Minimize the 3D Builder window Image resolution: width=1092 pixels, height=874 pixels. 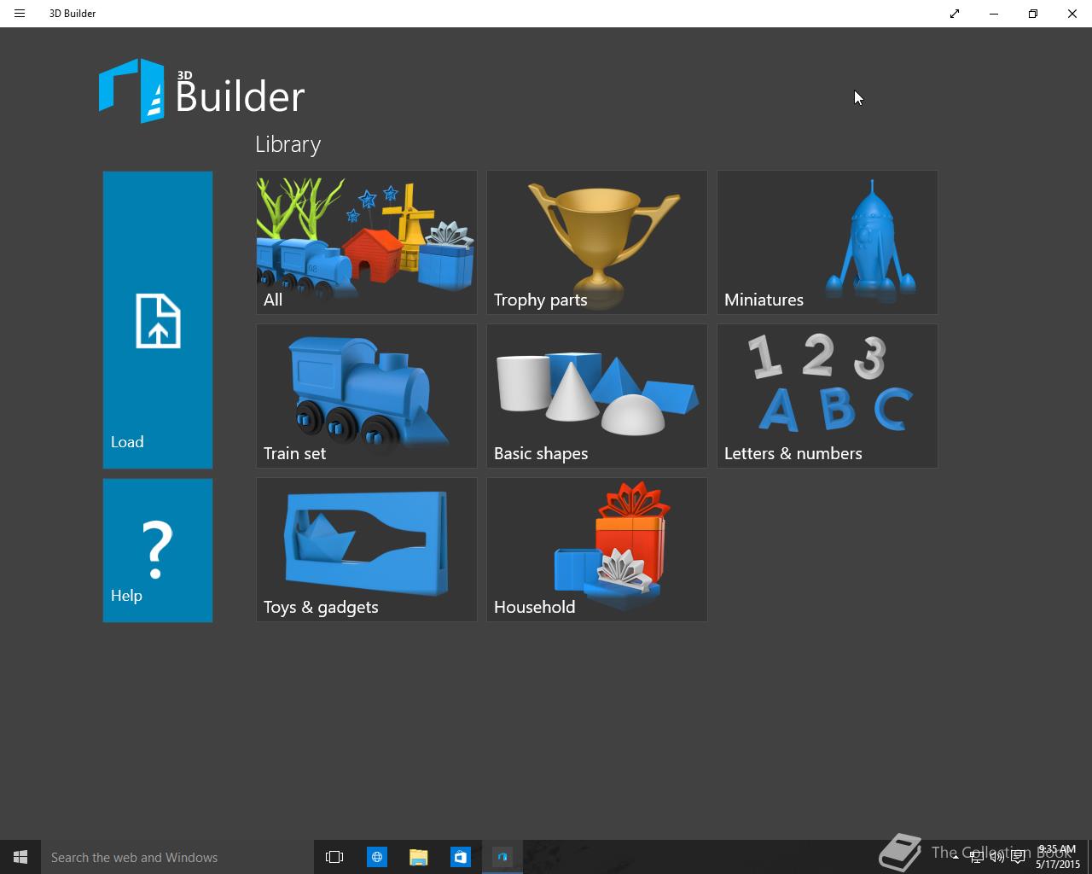tap(994, 14)
